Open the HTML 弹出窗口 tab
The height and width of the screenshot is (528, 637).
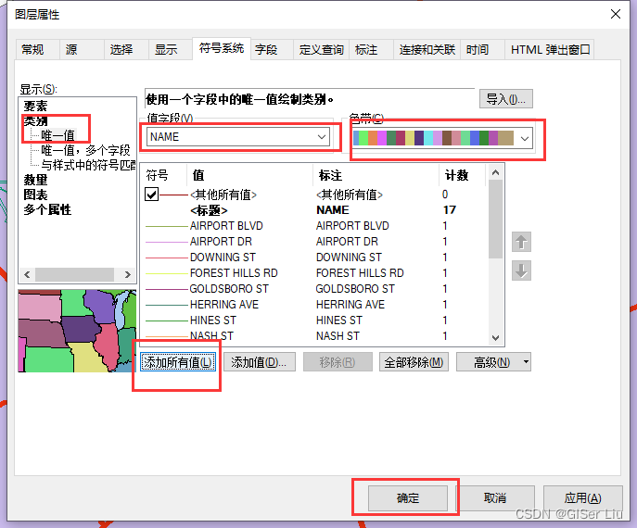(x=550, y=49)
